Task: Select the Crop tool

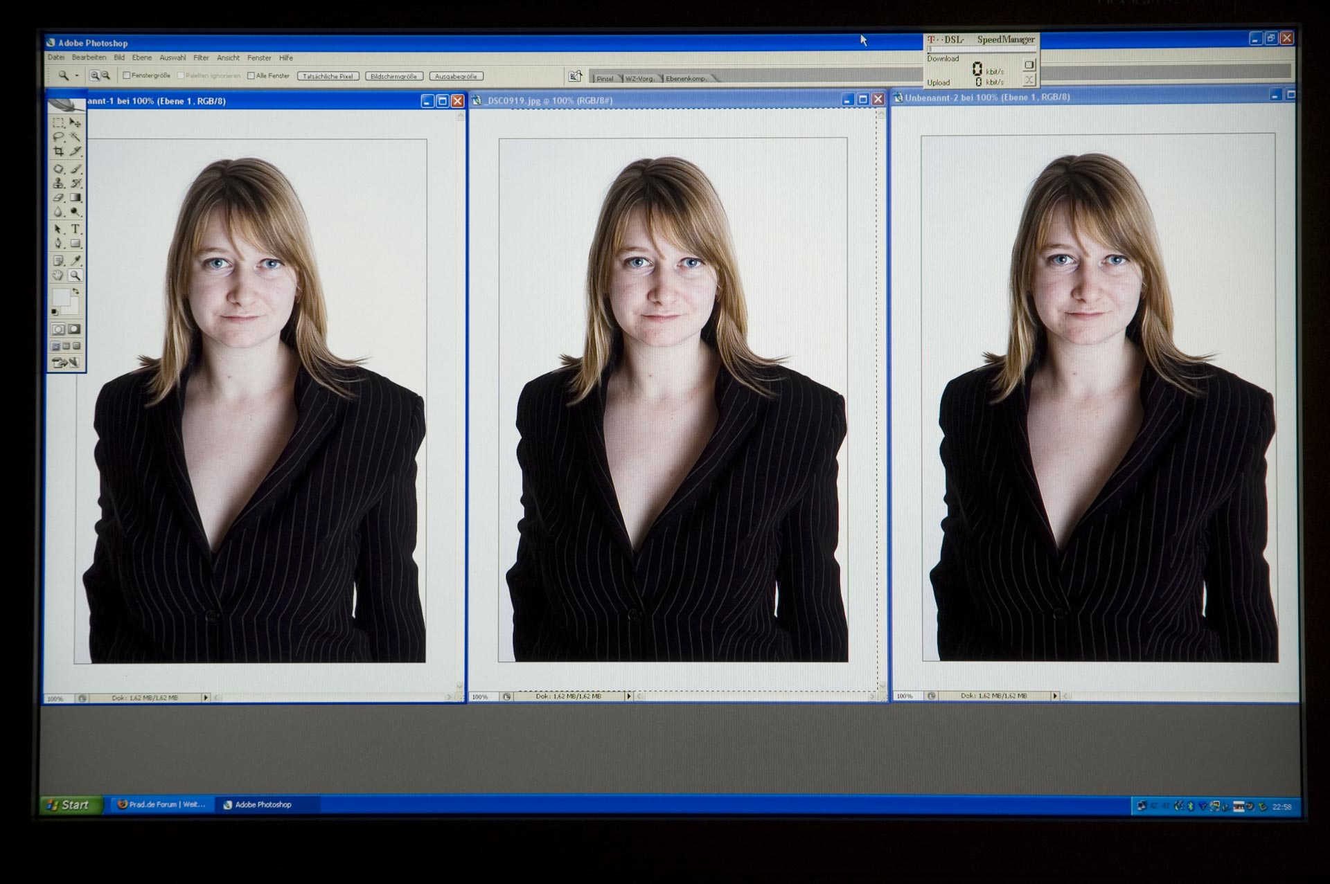Action: (59, 152)
